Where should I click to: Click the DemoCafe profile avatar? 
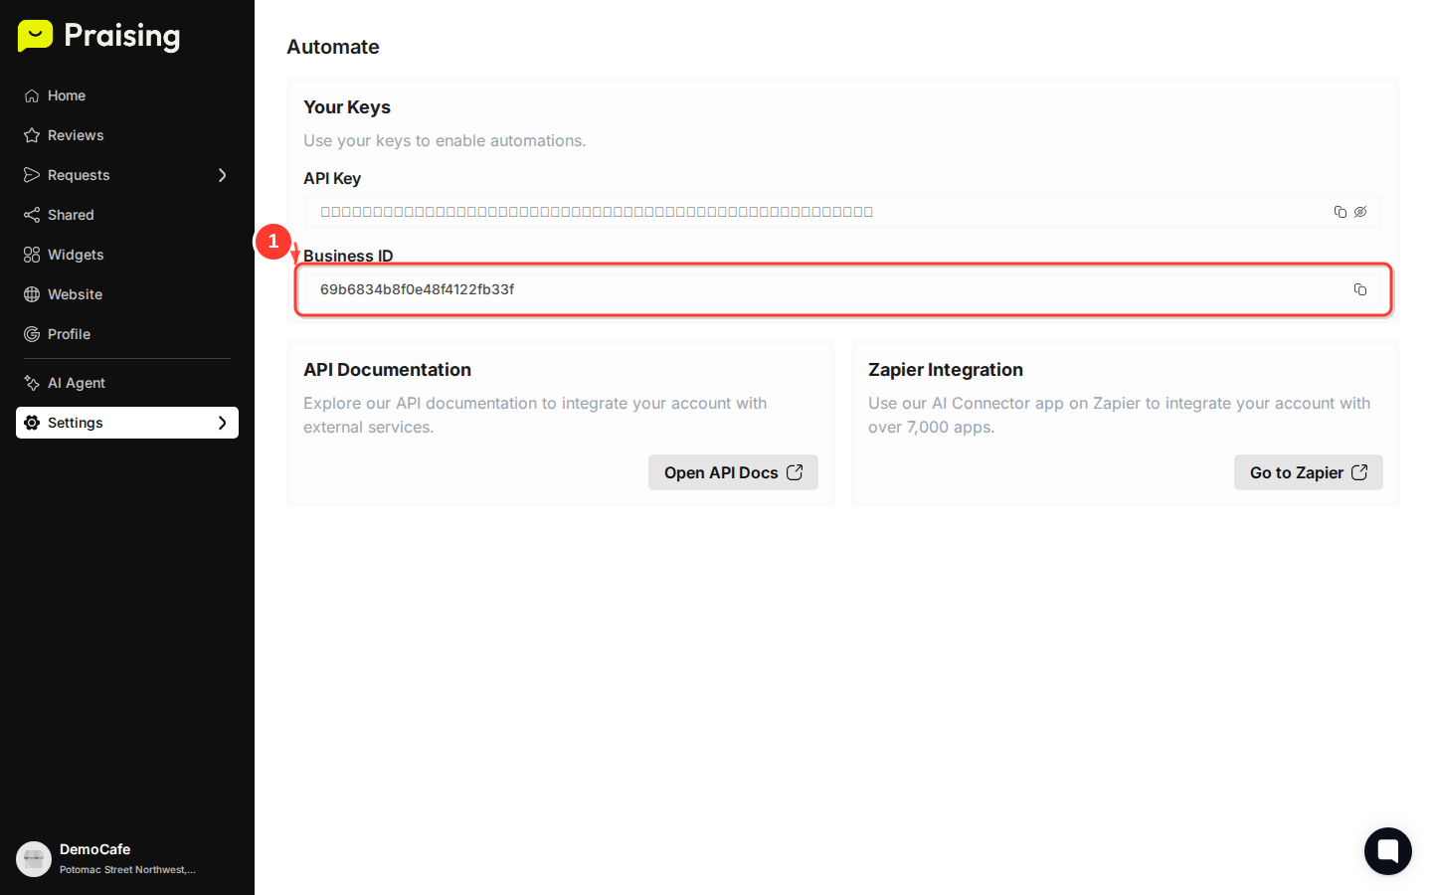point(34,858)
